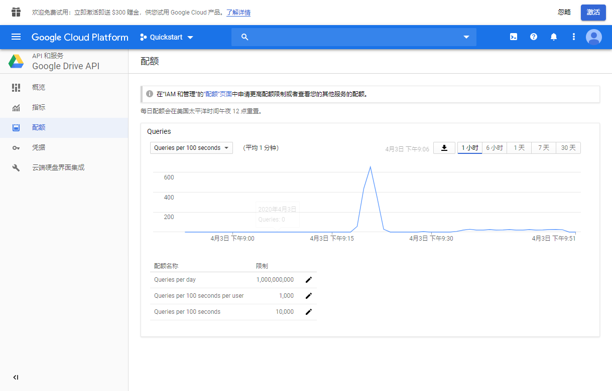Viewport: 612px width, 391px height.
Task: Click the info icon in notice banner
Action: click(150, 94)
